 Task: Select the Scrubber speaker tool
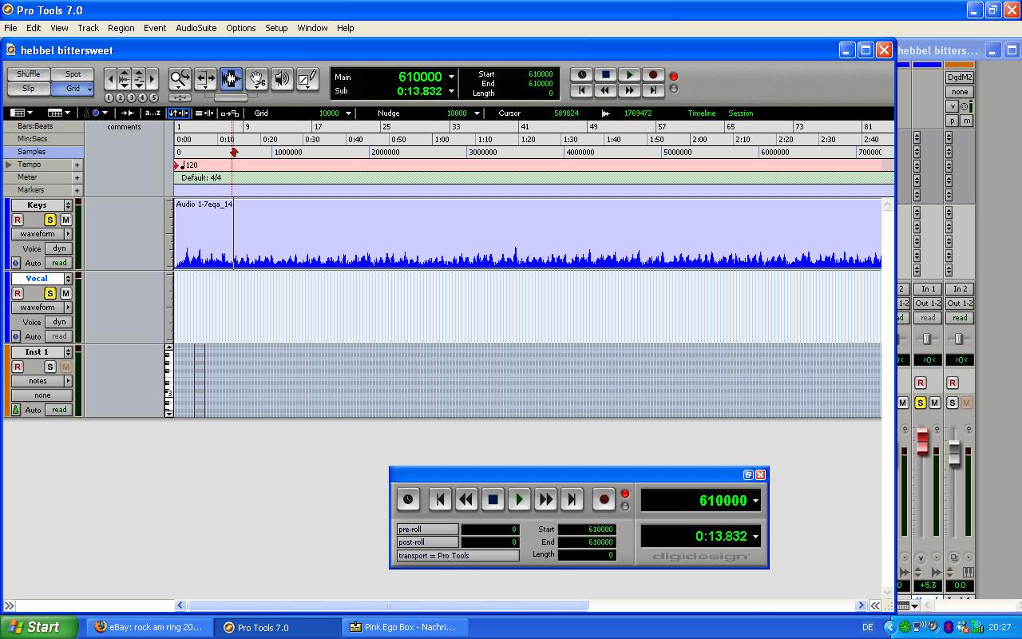282,78
